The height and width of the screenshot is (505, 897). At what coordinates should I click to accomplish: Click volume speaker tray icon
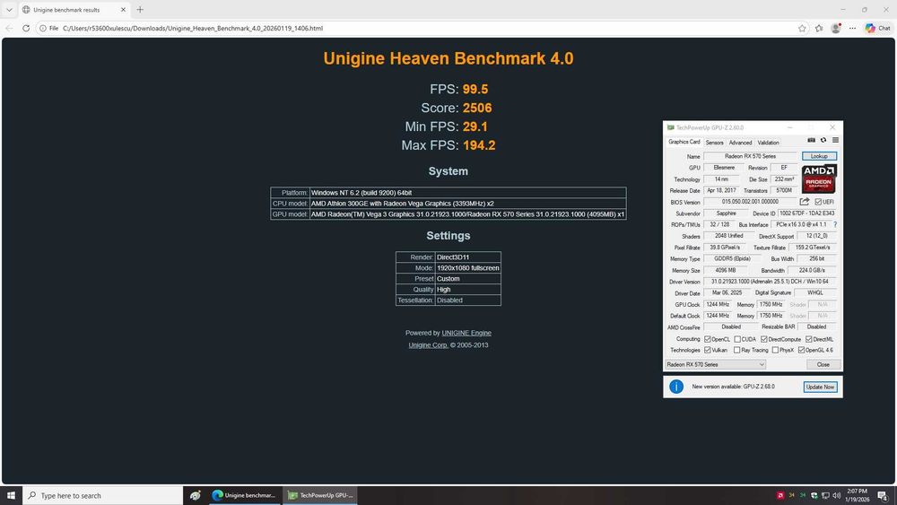pyautogui.click(x=836, y=495)
